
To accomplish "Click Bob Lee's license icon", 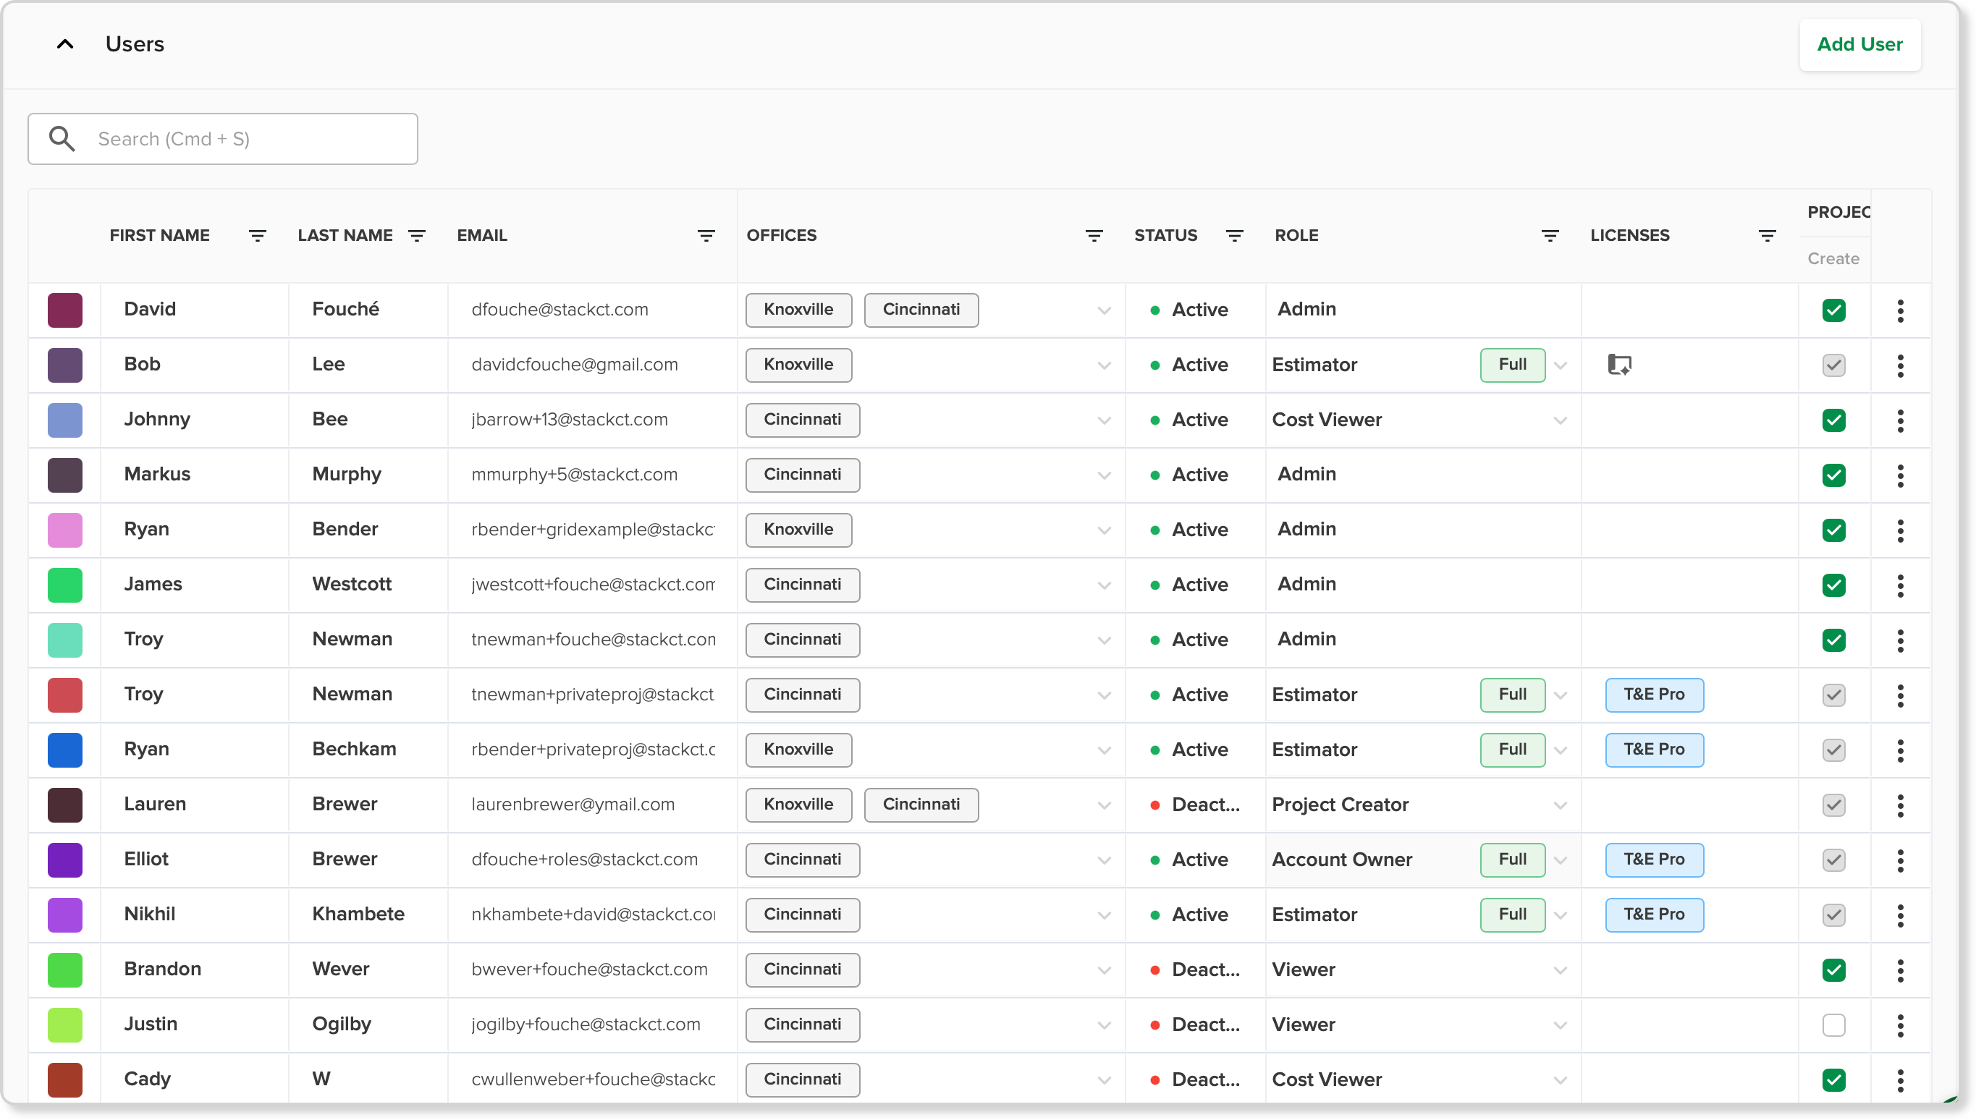I will pos(1619,365).
